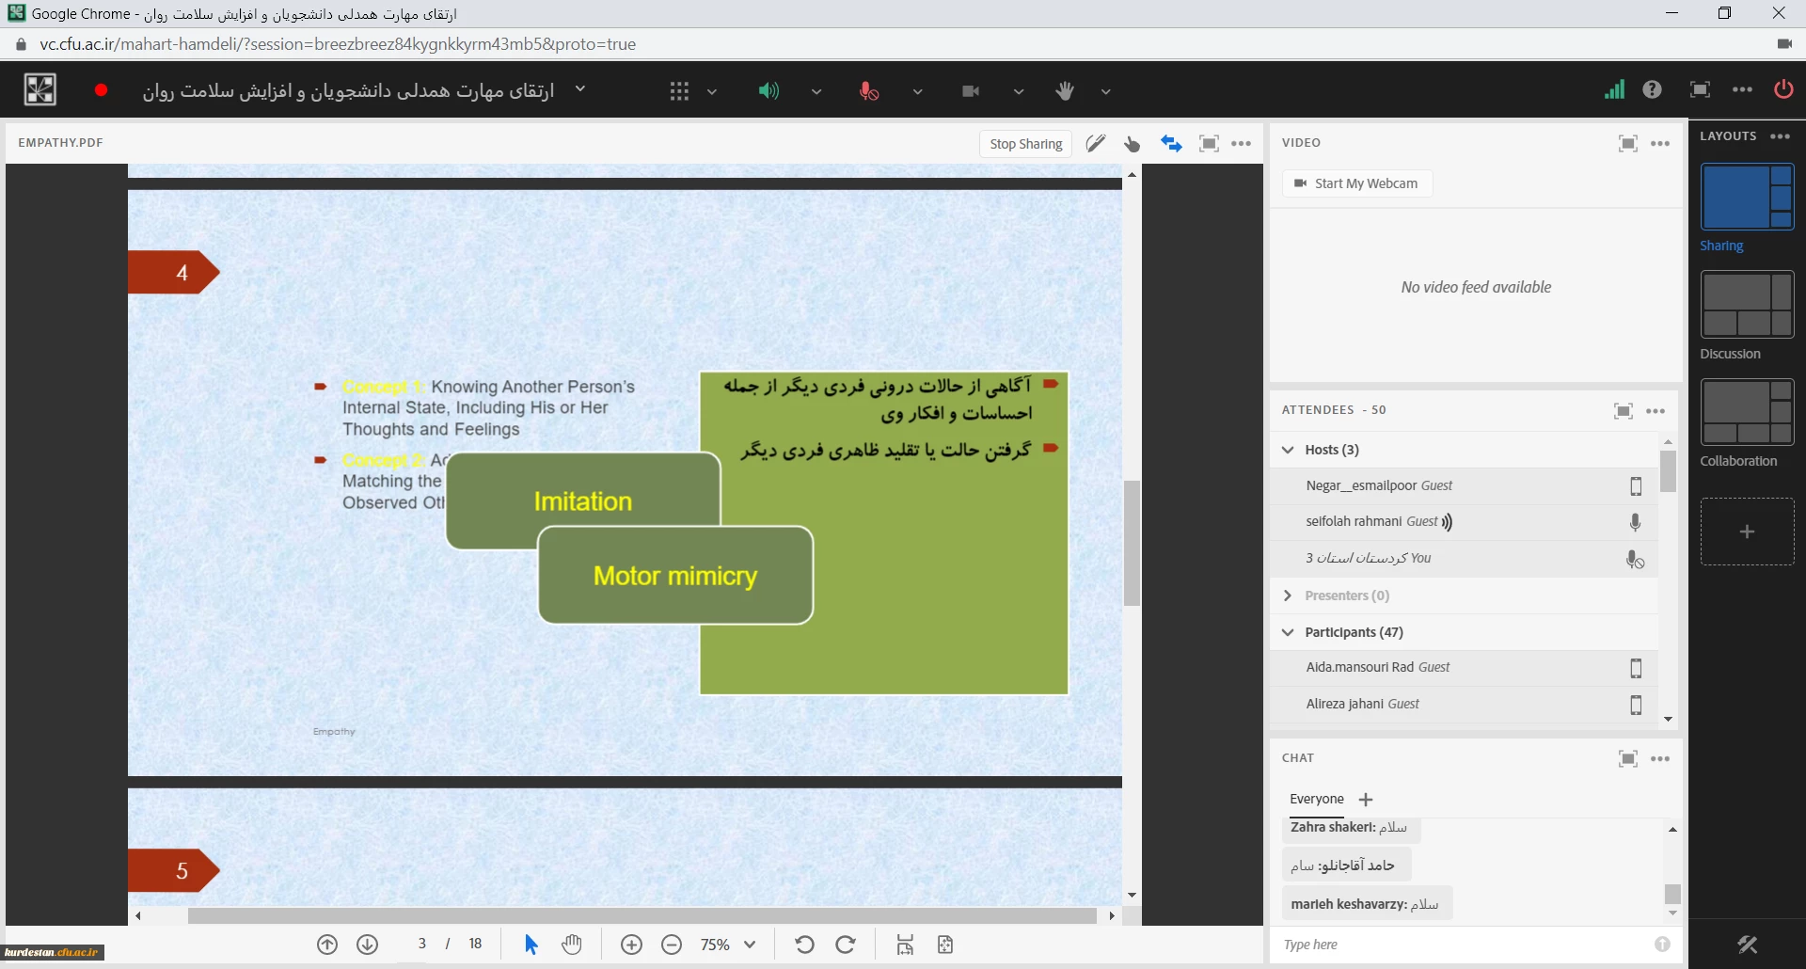Image resolution: width=1806 pixels, height=969 pixels.
Task: Select the Everyone chat tab
Action: click(x=1316, y=799)
